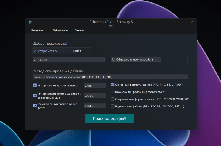Start scan with Поиск фотографий! button
The height and width of the screenshot is (146, 221).
[x=110, y=118]
